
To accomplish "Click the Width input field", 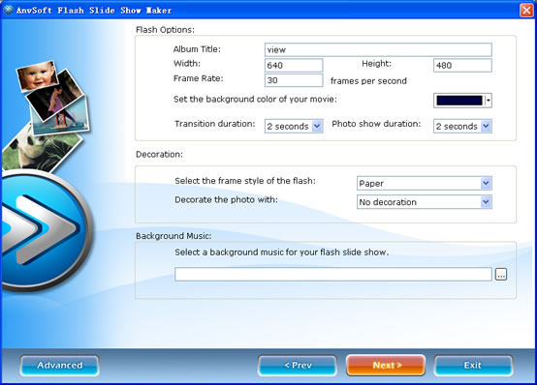I will tap(294, 65).
